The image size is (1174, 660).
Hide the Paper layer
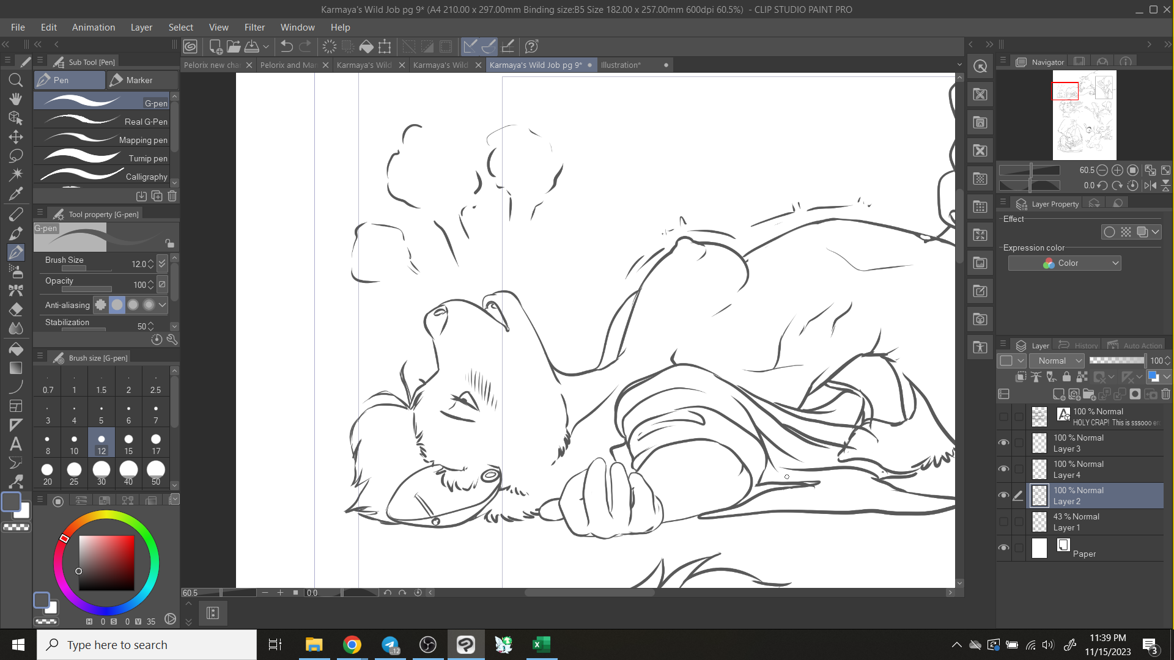click(1003, 548)
